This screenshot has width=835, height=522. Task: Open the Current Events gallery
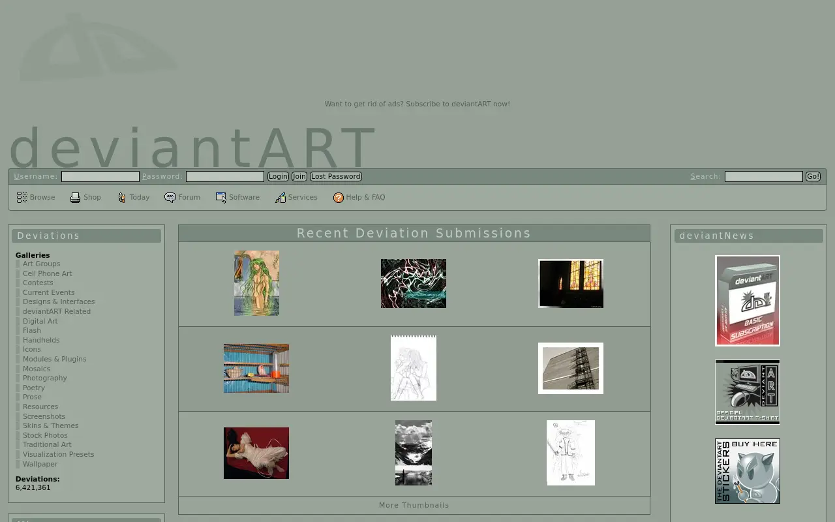pos(48,292)
